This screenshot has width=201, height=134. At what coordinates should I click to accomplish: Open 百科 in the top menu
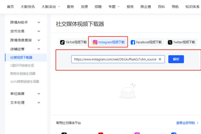coord(161,7)
